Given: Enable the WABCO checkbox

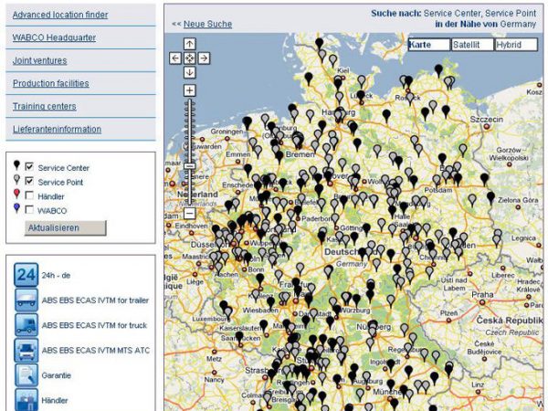Looking at the screenshot, I should [30, 210].
